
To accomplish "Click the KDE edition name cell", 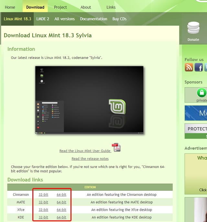I will tap(21, 217).
